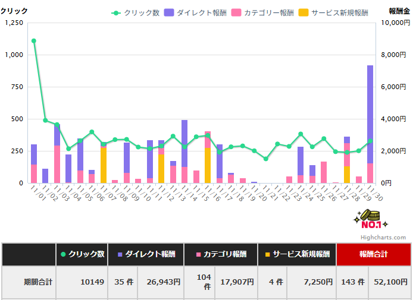Click green circle marker in table's クリック数 header
This screenshot has width=413, height=300.
click(63, 254)
